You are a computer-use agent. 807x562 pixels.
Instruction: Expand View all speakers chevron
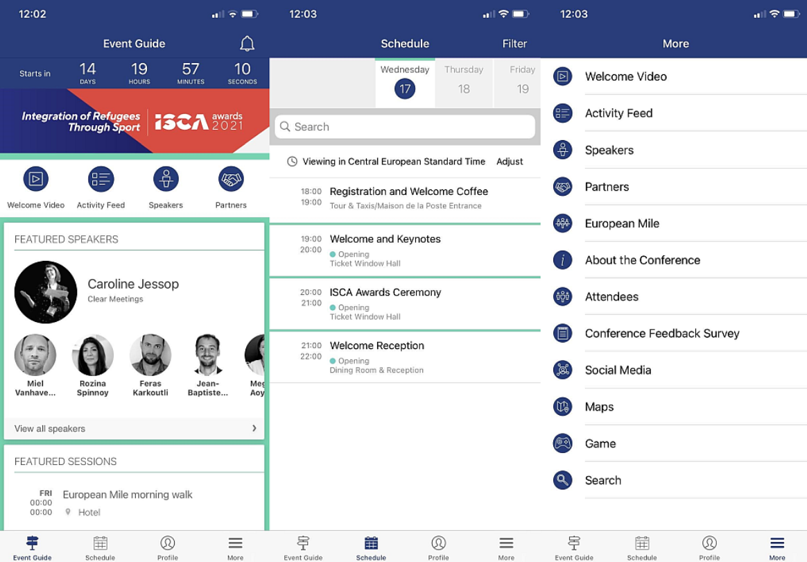254,428
